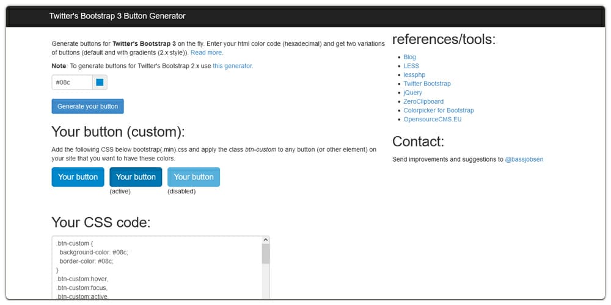Screen dimensions: 611x305
Task: Click the blue color picker swatch
Action: tap(100, 82)
